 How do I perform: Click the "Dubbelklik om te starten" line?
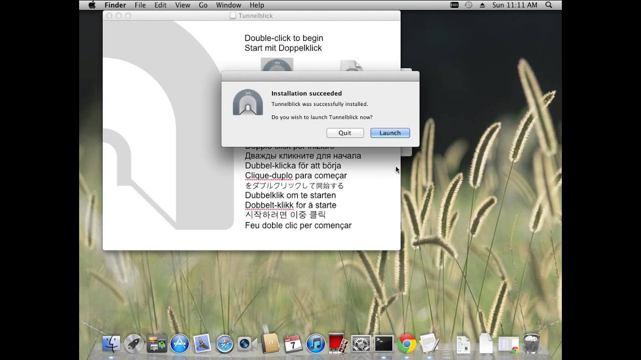290,195
